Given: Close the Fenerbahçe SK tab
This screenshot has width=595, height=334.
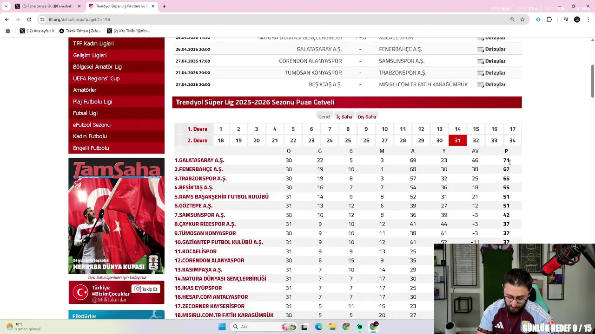Looking at the screenshot, I should point(78,6).
